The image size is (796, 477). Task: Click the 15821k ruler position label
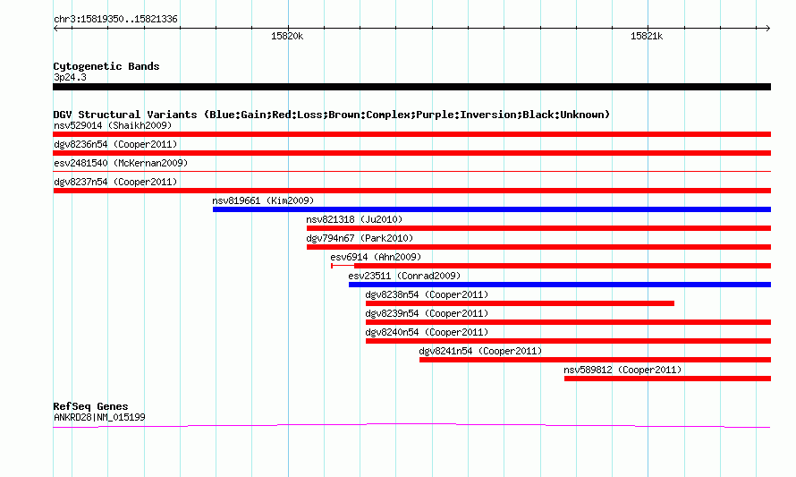tap(647, 36)
